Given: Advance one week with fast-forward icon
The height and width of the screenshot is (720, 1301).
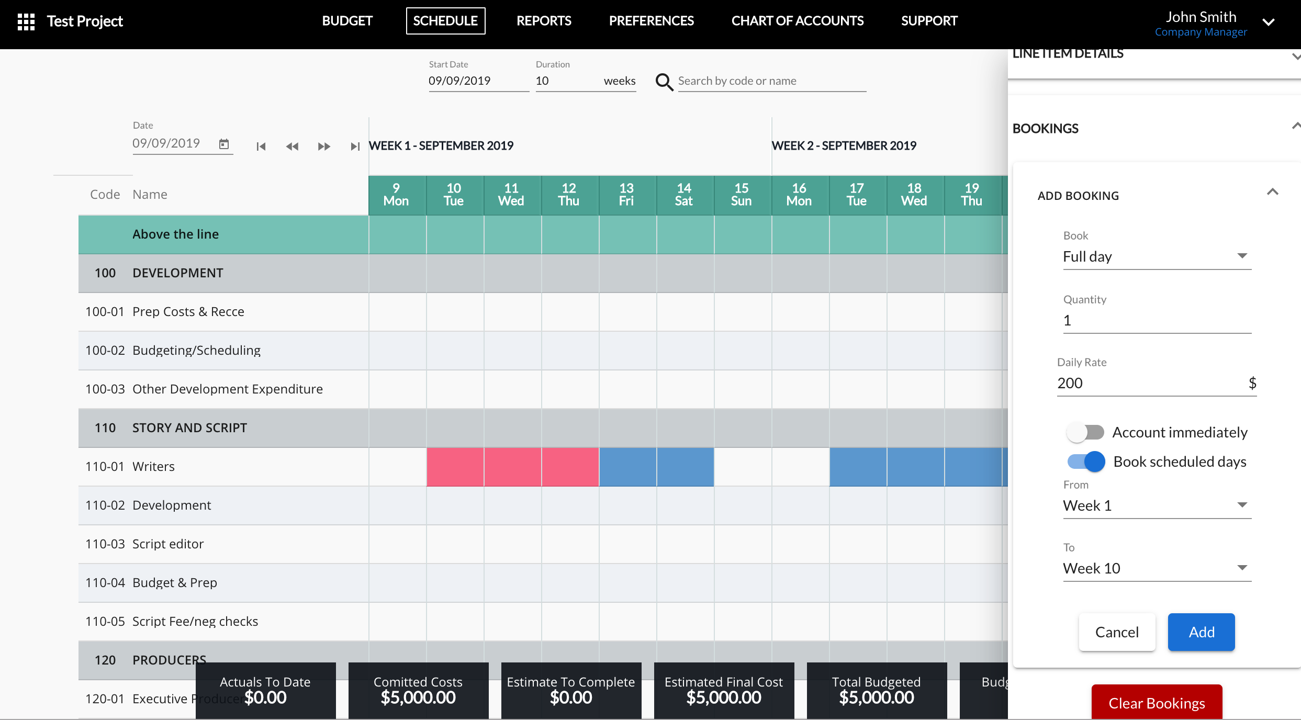Looking at the screenshot, I should (324, 147).
